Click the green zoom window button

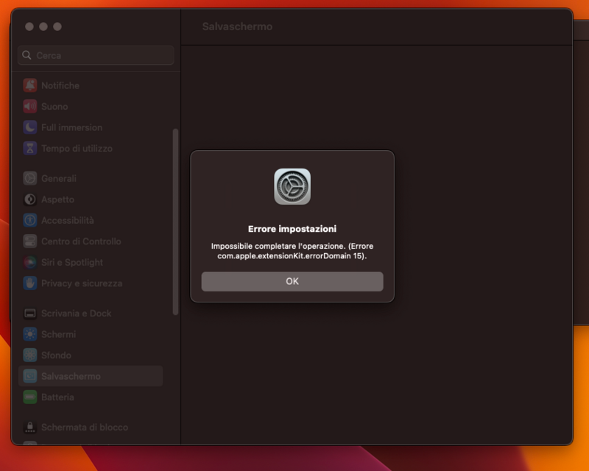pyautogui.click(x=57, y=26)
